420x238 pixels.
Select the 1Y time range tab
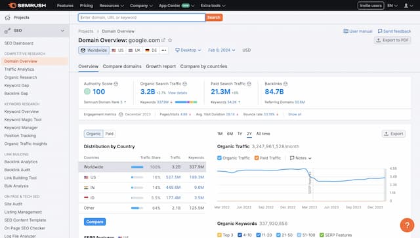coord(240,134)
